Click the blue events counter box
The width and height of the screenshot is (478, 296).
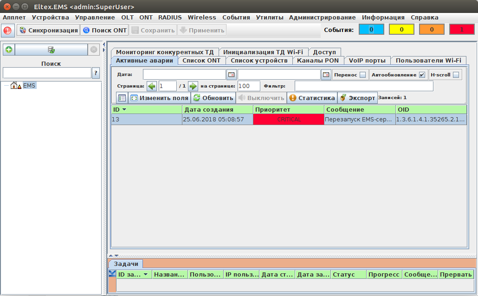[371, 30]
